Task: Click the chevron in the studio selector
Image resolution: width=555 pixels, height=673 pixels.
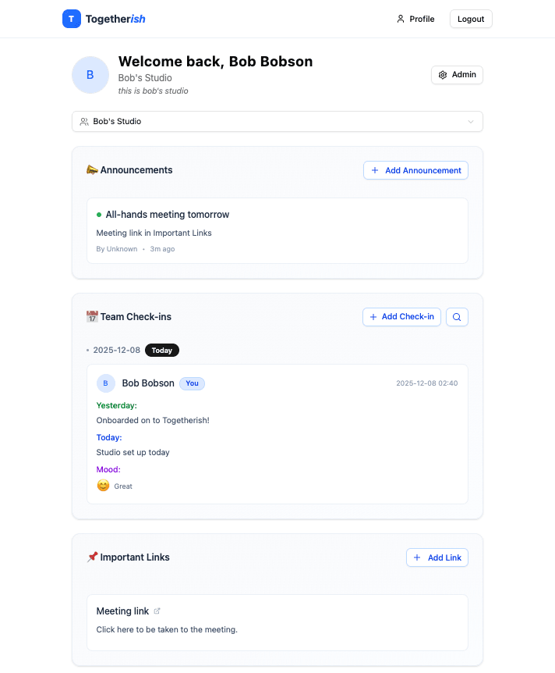Action: pyautogui.click(x=471, y=121)
